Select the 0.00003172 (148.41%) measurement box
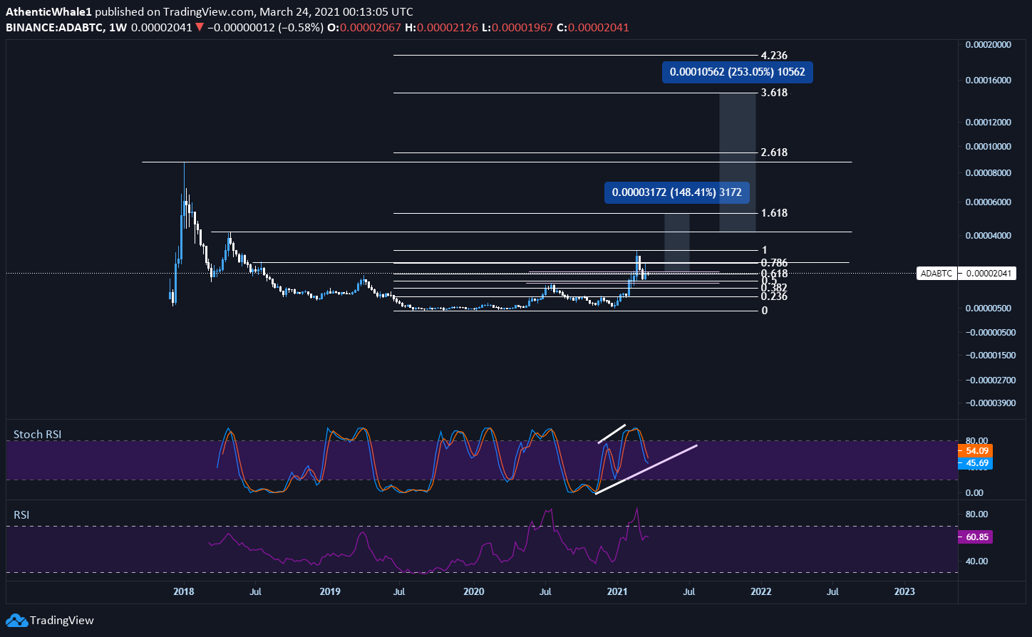 677,192
